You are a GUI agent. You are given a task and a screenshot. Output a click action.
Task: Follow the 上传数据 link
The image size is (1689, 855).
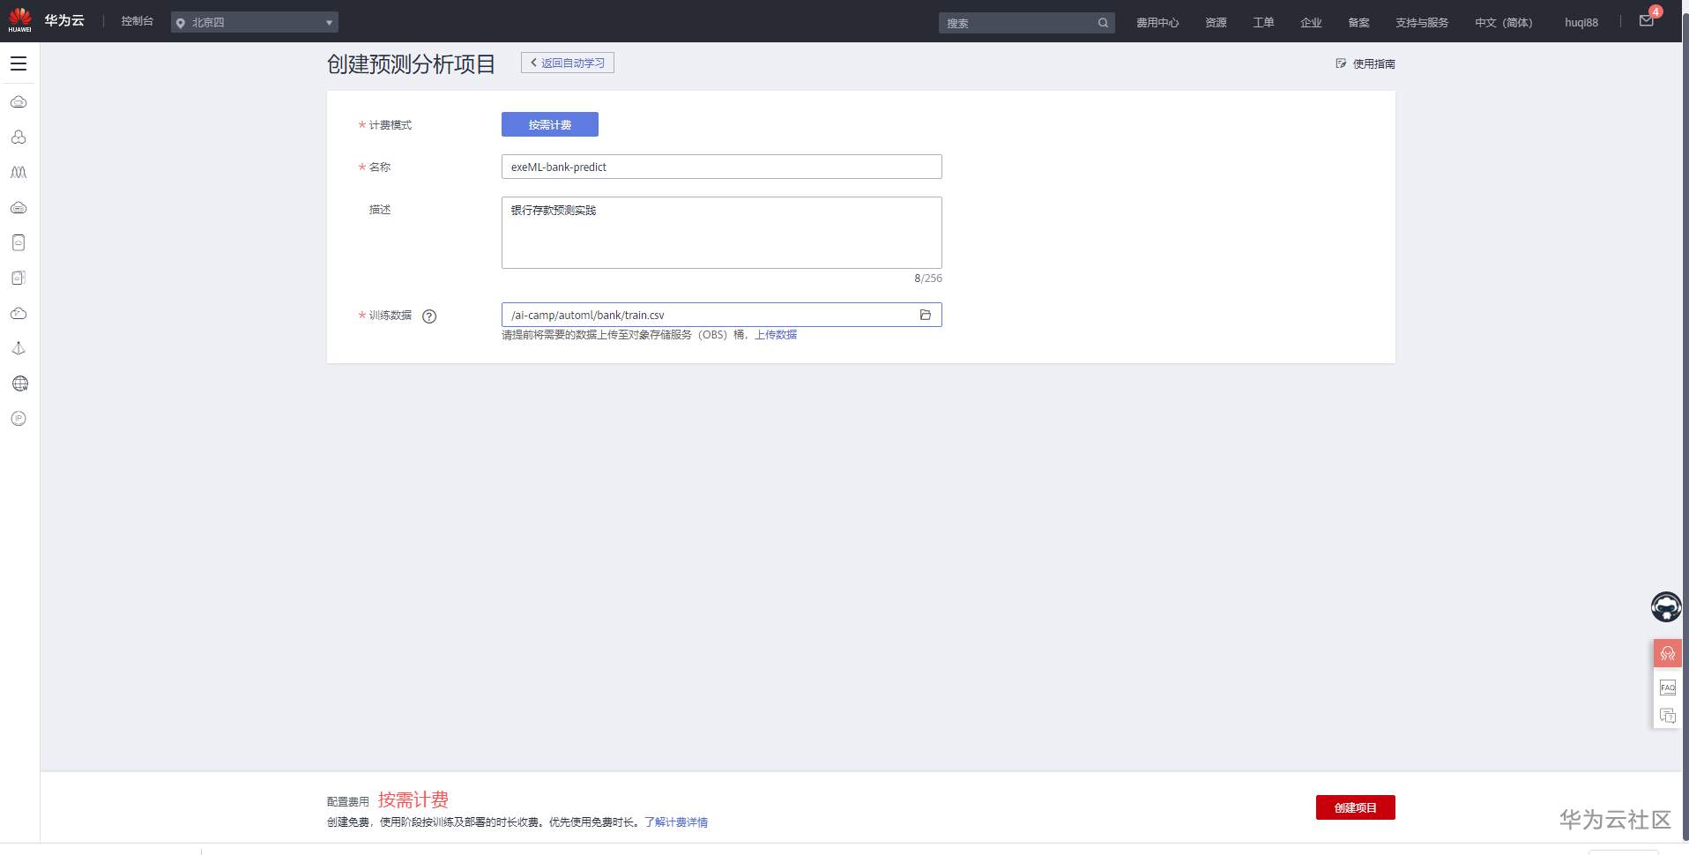776,335
